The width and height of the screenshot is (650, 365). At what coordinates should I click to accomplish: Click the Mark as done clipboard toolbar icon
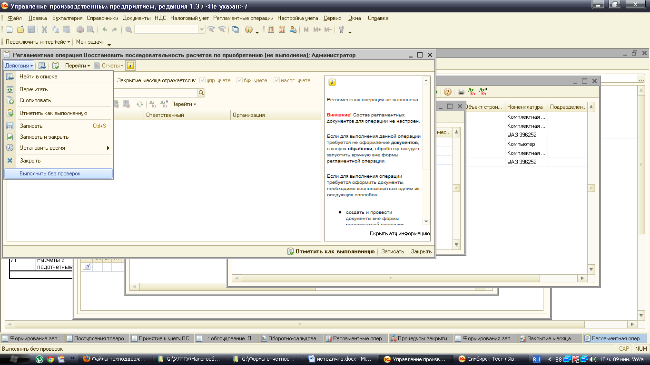[56, 66]
